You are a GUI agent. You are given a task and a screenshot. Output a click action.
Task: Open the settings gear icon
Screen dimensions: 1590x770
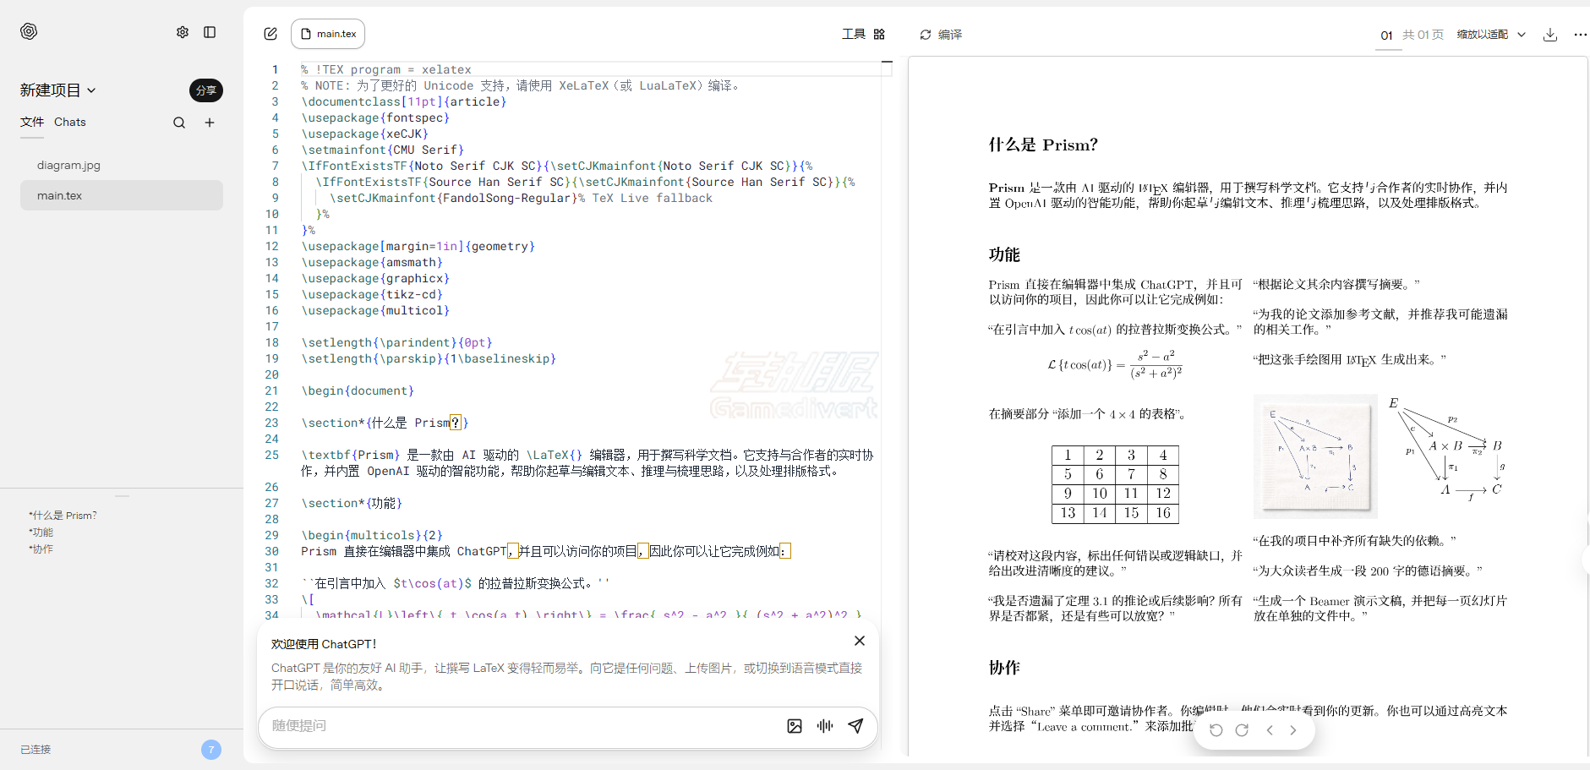point(183,31)
